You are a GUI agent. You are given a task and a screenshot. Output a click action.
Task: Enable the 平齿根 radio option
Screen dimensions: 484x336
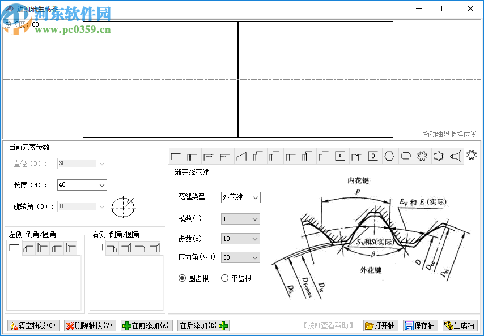(x=224, y=277)
